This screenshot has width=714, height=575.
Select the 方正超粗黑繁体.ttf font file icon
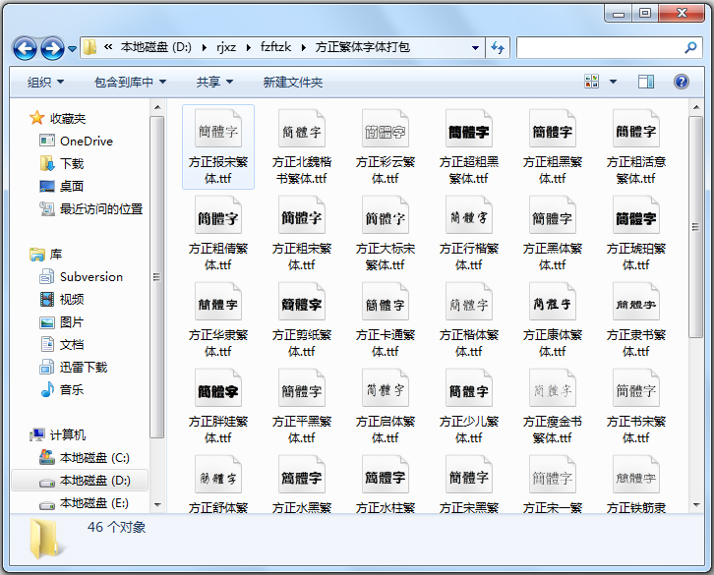[469, 131]
